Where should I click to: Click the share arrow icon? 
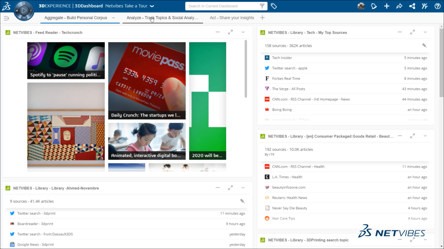click(x=399, y=6)
